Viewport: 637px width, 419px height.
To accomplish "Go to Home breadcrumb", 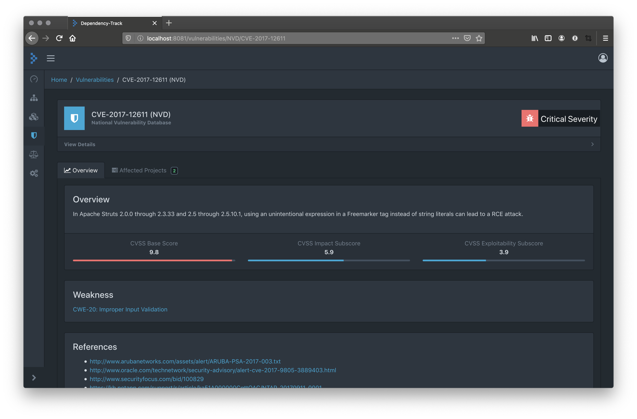I will click(59, 80).
